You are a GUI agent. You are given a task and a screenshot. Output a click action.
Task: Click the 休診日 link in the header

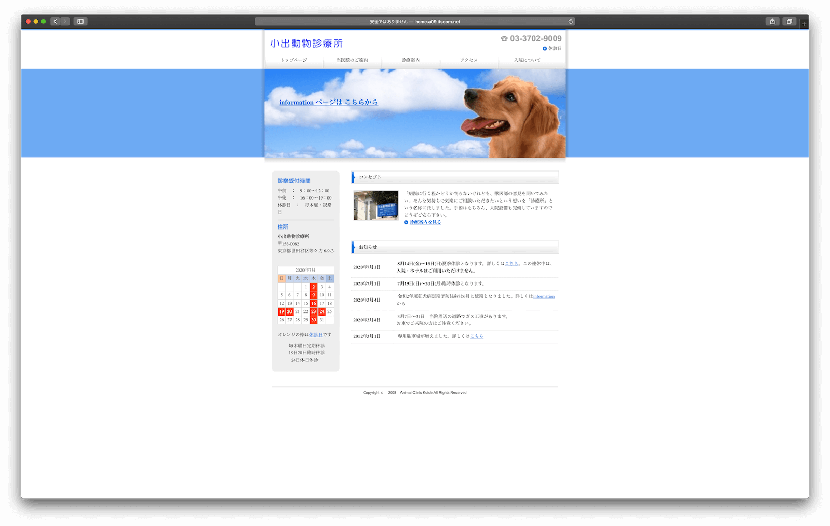(555, 49)
